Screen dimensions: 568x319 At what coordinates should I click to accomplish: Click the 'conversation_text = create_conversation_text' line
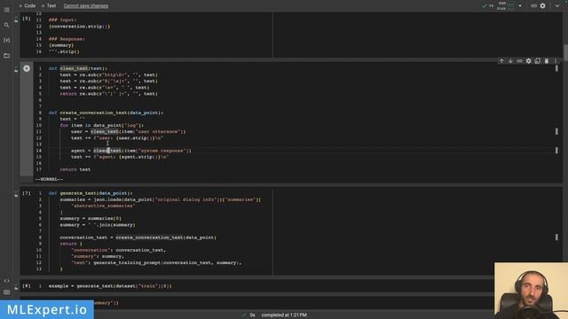[x=138, y=237]
